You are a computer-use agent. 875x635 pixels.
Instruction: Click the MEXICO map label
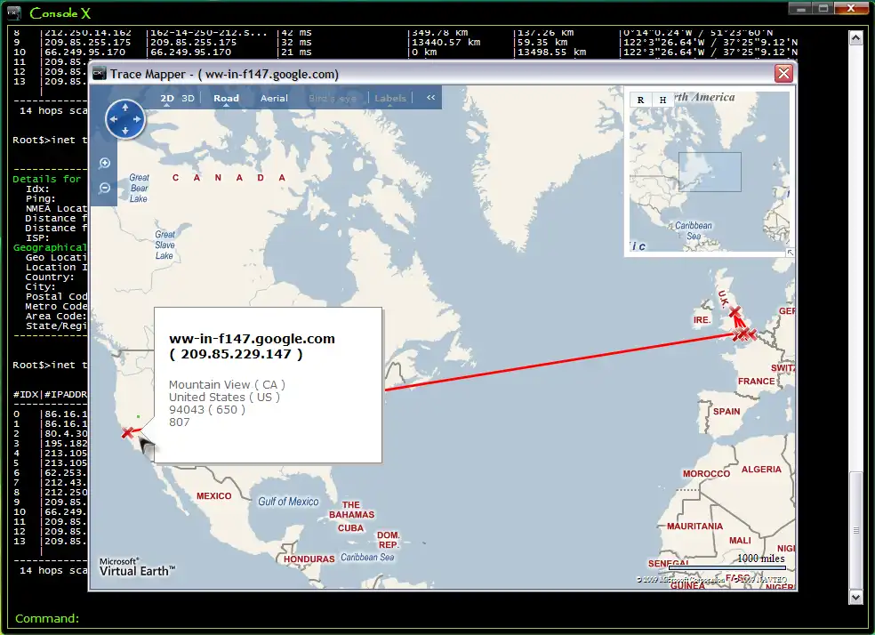213,495
